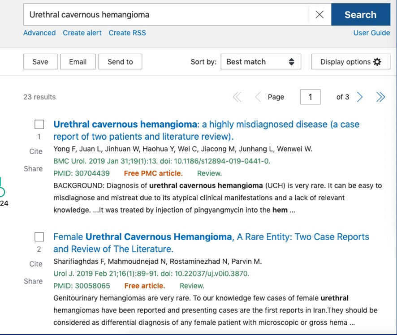Click the 'PMID: 30058065' text
Viewport: 397px width, 335px height.
click(82, 286)
